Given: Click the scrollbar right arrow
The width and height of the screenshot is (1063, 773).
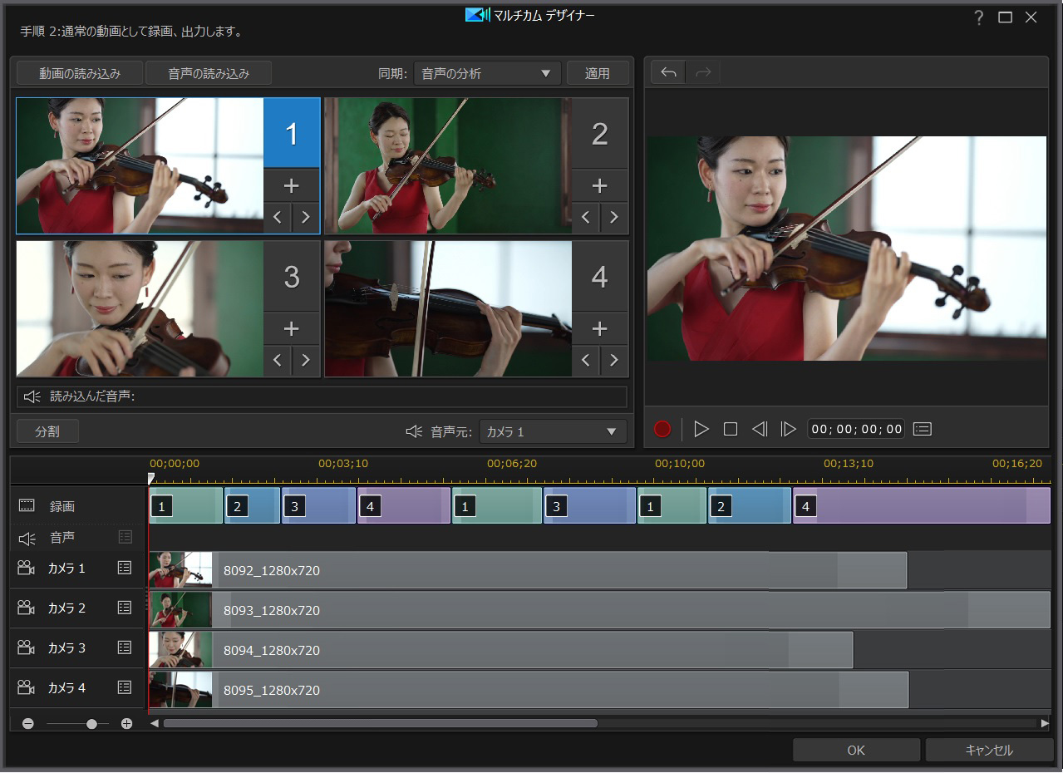Looking at the screenshot, I should (x=1045, y=723).
